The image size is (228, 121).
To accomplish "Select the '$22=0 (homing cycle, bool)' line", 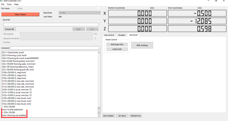I will (14, 55).
